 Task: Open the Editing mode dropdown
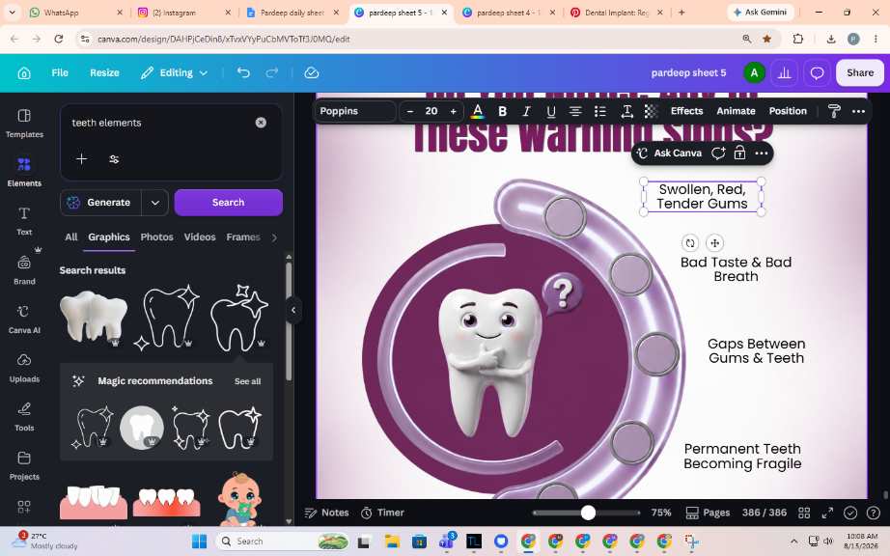(x=175, y=72)
